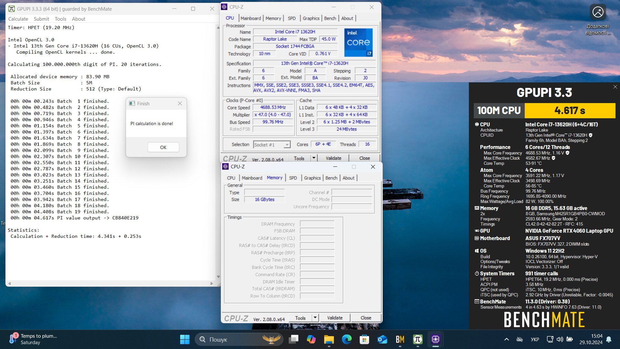Open the Windows Start menu
620x349 pixels.
pos(185,339)
